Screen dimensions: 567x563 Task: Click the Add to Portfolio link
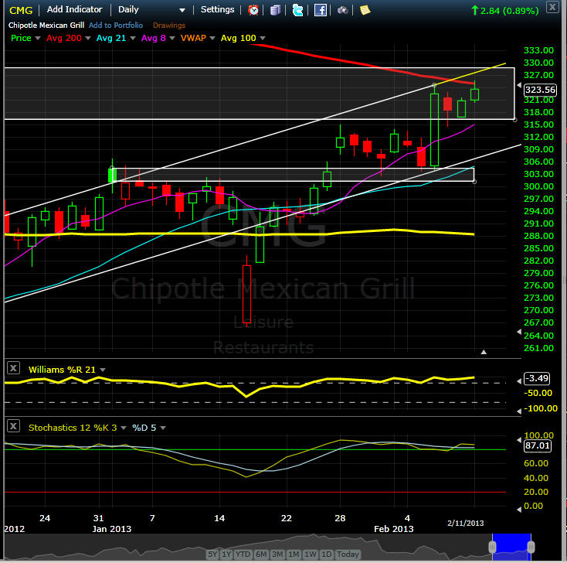point(116,25)
